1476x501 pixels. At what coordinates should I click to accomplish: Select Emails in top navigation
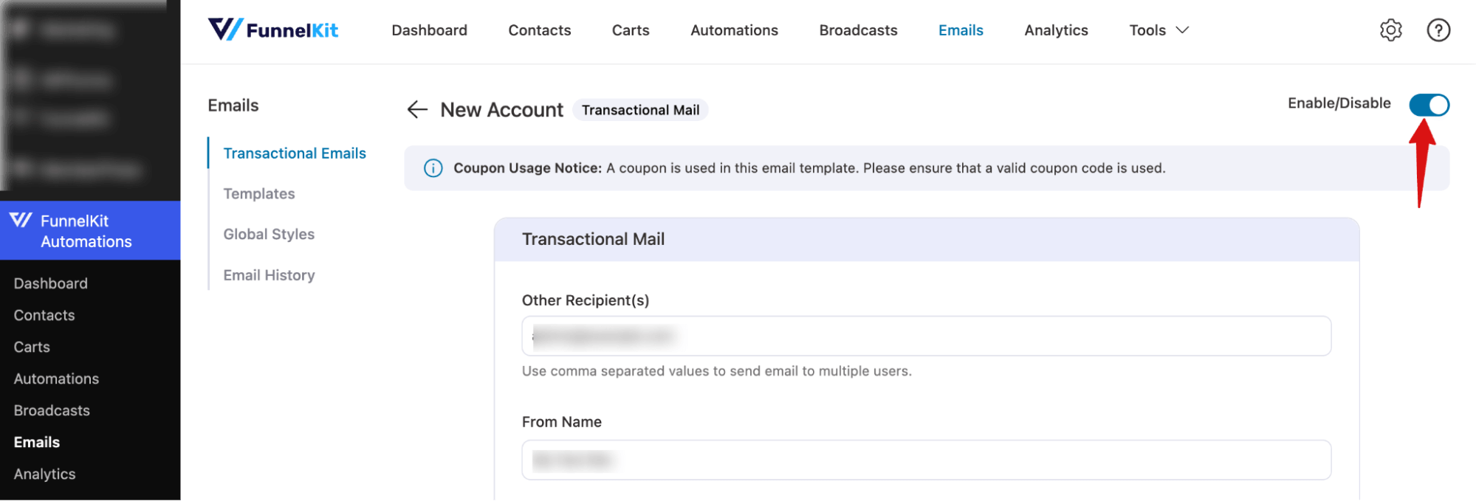coord(961,30)
